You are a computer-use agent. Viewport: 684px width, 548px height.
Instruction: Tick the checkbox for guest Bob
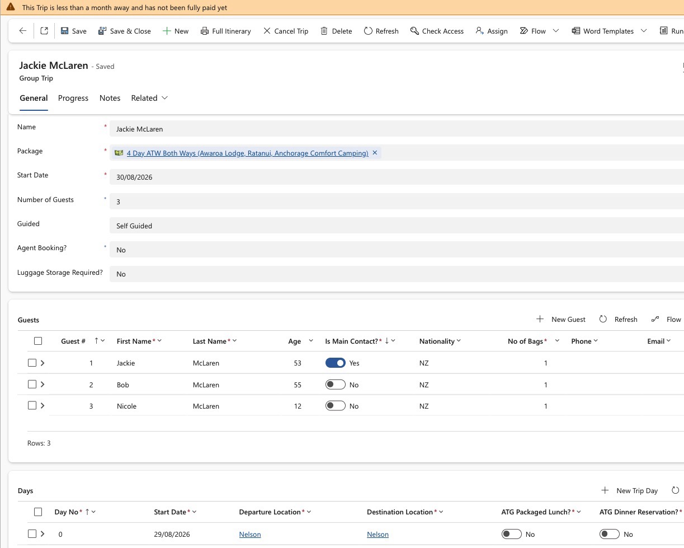point(32,384)
